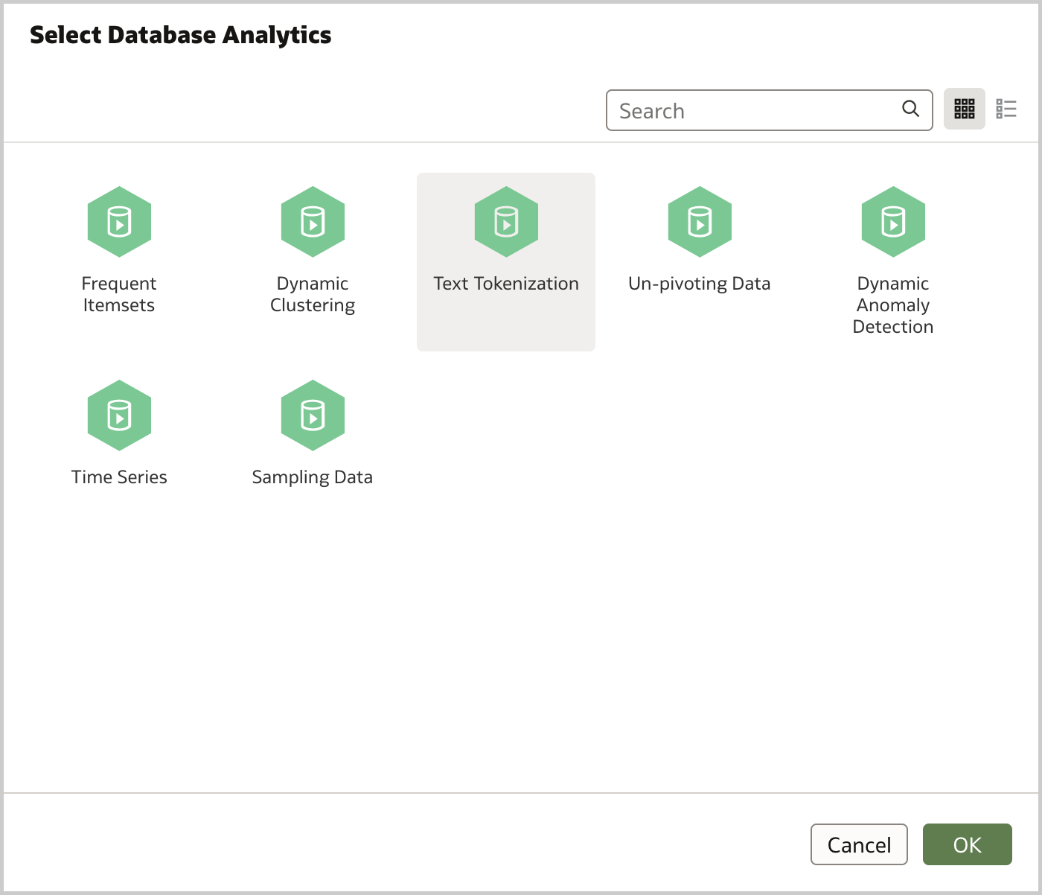Image resolution: width=1042 pixels, height=895 pixels.
Task: Select the Un-pivoting Data analytics icon
Action: pos(699,221)
